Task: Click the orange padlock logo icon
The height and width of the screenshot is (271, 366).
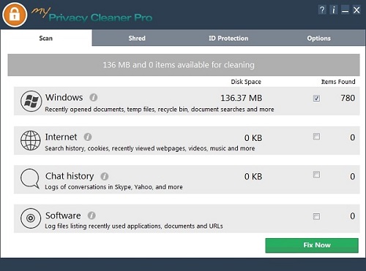Action: coord(15,15)
